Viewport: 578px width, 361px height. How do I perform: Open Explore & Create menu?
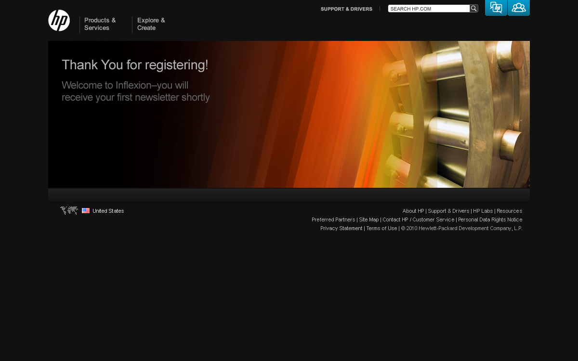151,24
